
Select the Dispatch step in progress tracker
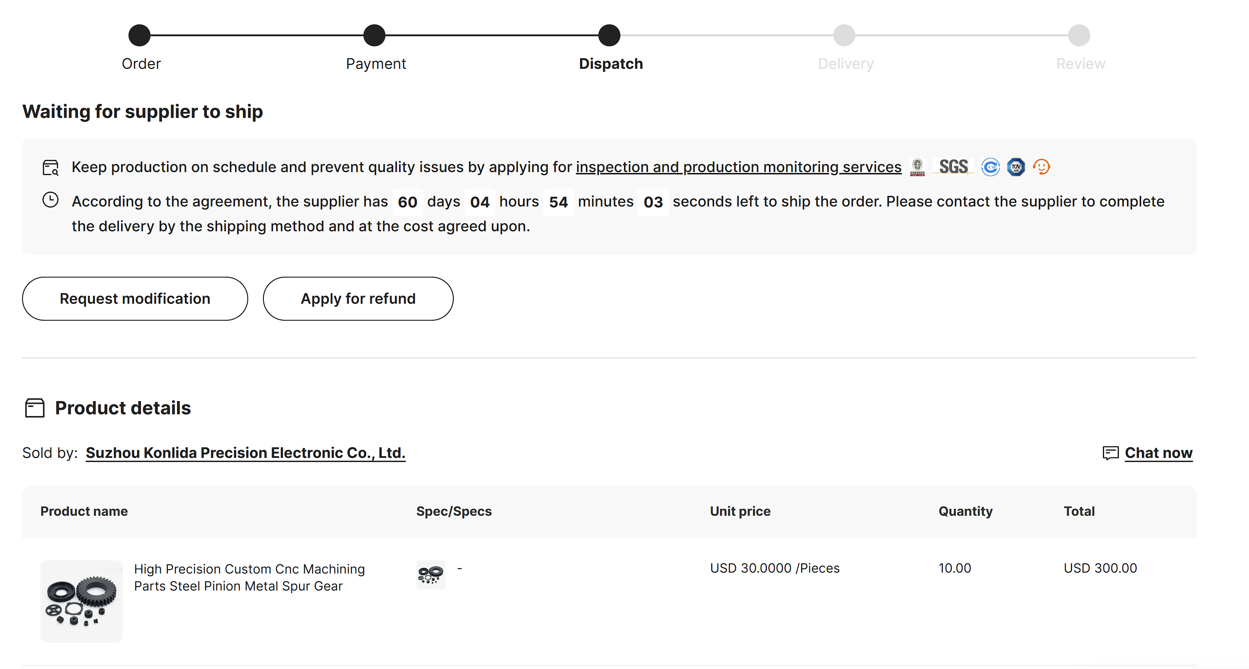pos(609,35)
